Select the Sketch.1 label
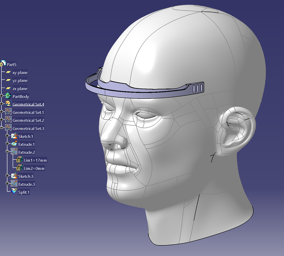This screenshot has height=256, width=284. (x=26, y=137)
